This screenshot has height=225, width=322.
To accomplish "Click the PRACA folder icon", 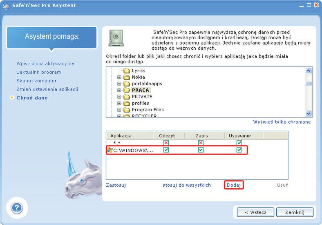I will (x=127, y=90).
